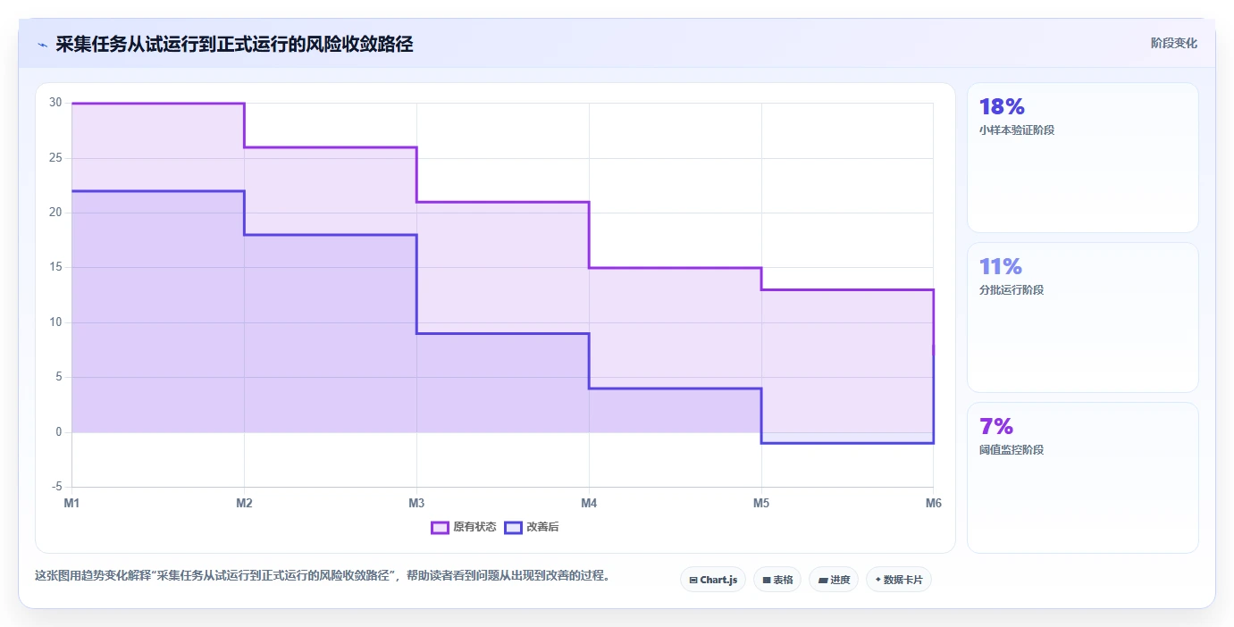Viewport: 1234px width, 627px height.
Task: Click the icon inside the 表格 tag
Action: (x=767, y=581)
